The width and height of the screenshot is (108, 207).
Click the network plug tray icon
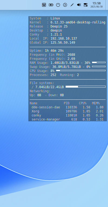(72, 5)
